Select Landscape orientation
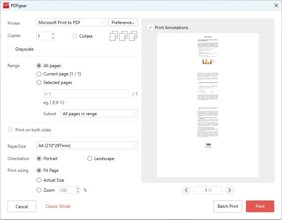The height and width of the screenshot is (220, 282). point(90,159)
